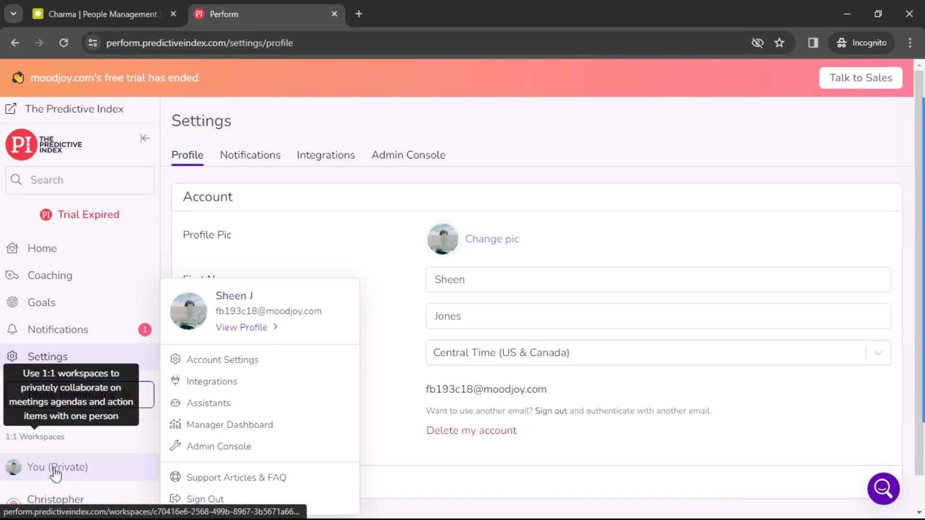Switch to the Profile tab
Screen dimensions: 925x520
tap(187, 155)
